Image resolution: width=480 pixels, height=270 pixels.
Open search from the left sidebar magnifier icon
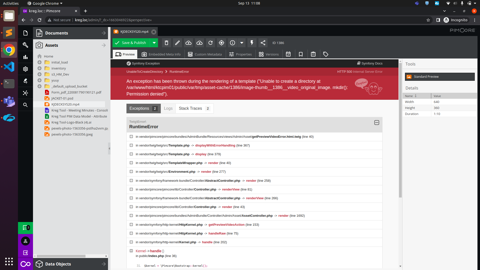point(25,105)
